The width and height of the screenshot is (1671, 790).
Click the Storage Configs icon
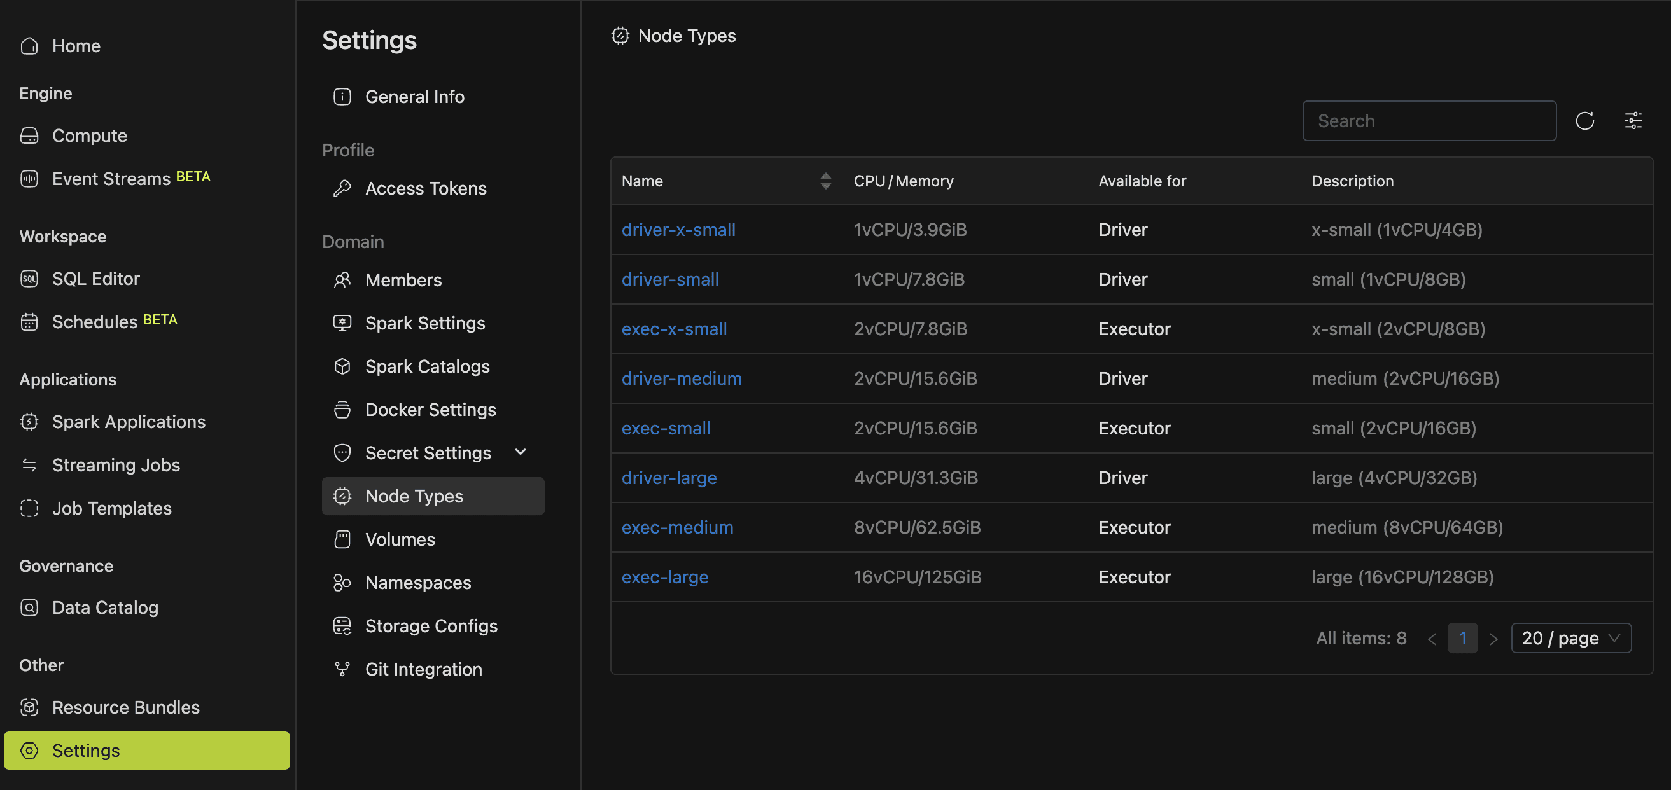pyautogui.click(x=342, y=625)
